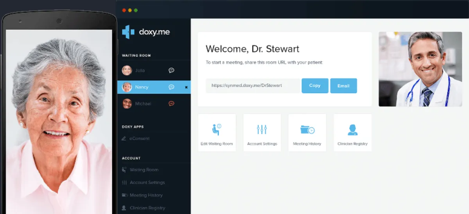Screen dimensions: 469x214
Task: Click Meeting History folder icon in sidebar
Action: 124,195
